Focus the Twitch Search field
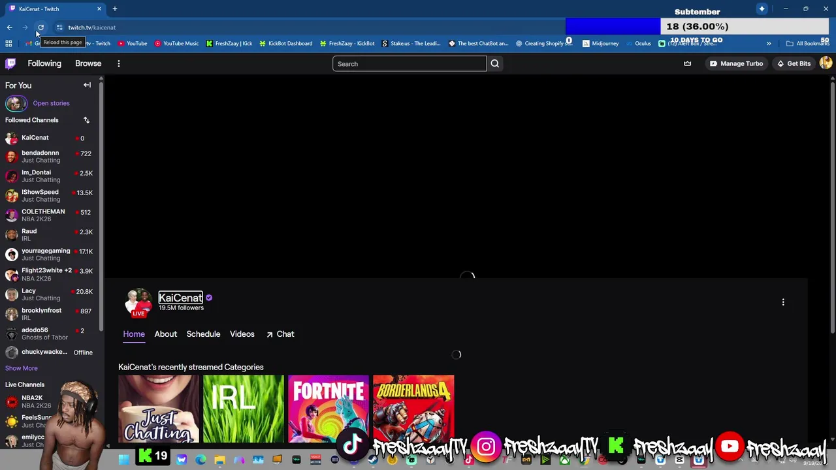This screenshot has height=470, width=836. tap(410, 63)
